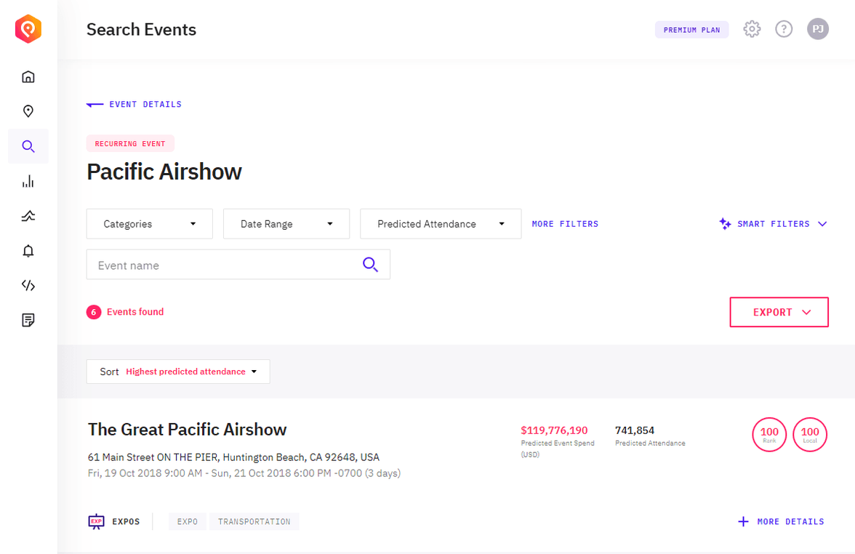
Task: Go back using the Event Details link
Action: [134, 104]
